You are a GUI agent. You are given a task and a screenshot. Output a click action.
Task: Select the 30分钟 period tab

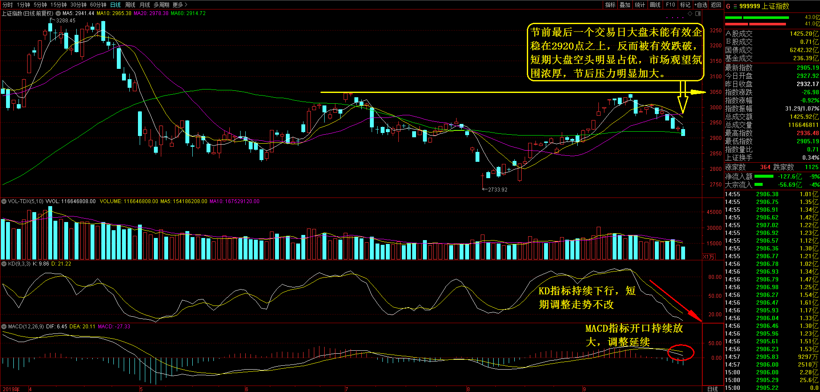click(78, 5)
